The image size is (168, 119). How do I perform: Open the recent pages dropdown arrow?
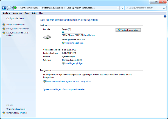click(x=12, y=8)
